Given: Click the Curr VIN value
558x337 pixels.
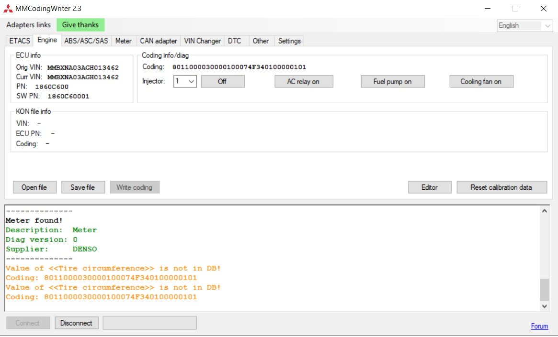Looking at the screenshot, I should click(83, 77).
